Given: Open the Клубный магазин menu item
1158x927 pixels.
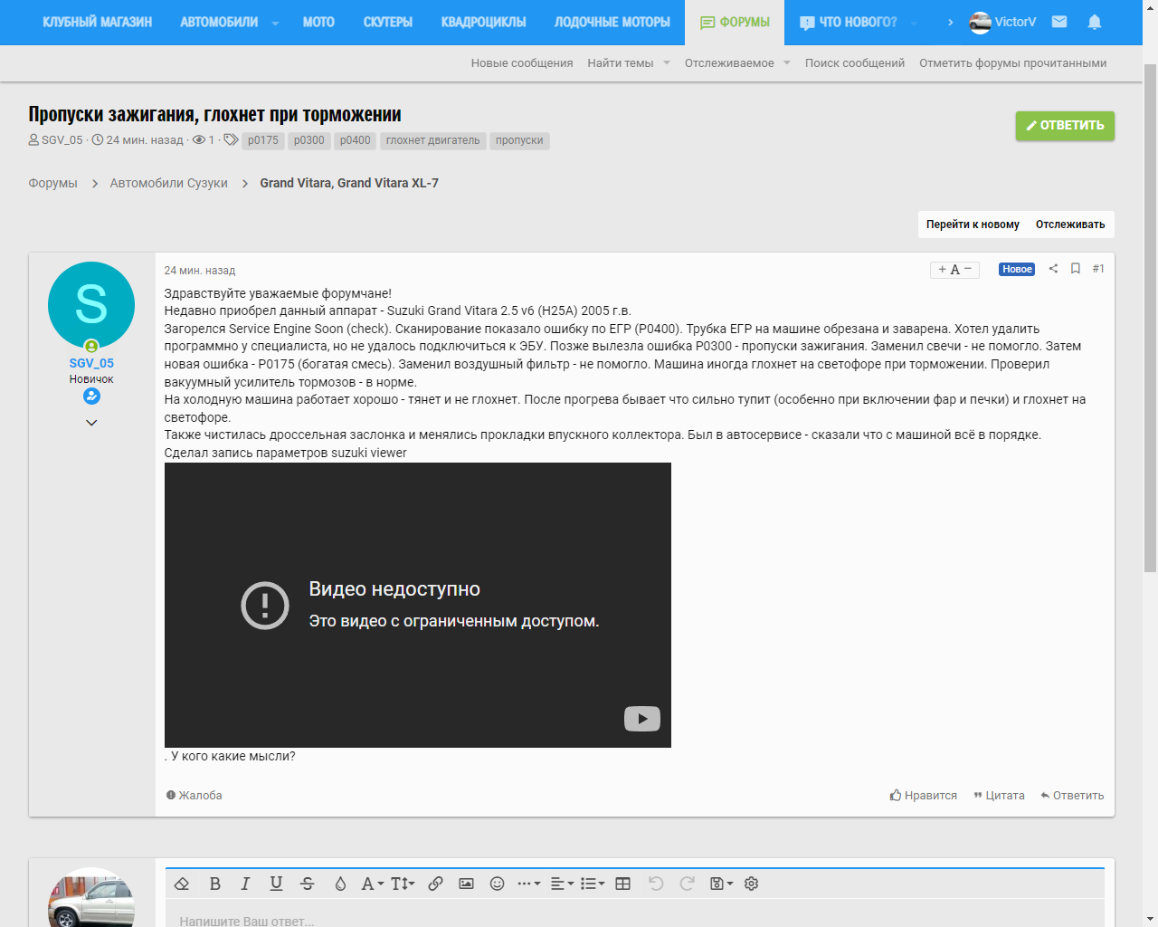Looking at the screenshot, I should pyautogui.click(x=98, y=22).
